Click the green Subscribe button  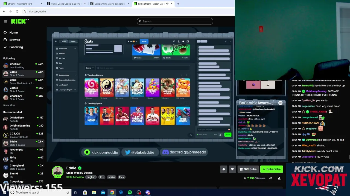click(x=272, y=169)
